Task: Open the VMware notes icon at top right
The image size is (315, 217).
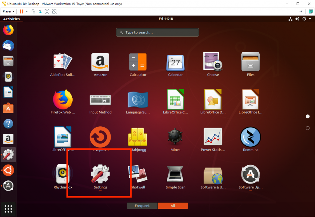Action: 311,11
